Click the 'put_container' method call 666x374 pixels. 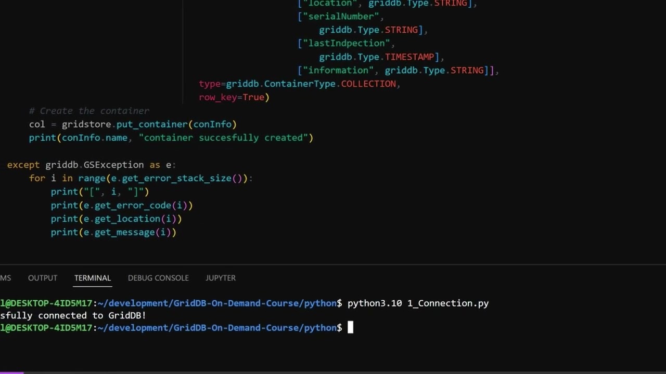(152, 124)
